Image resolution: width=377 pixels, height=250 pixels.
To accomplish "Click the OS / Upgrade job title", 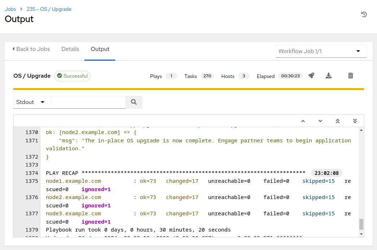I will click(32, 76).
